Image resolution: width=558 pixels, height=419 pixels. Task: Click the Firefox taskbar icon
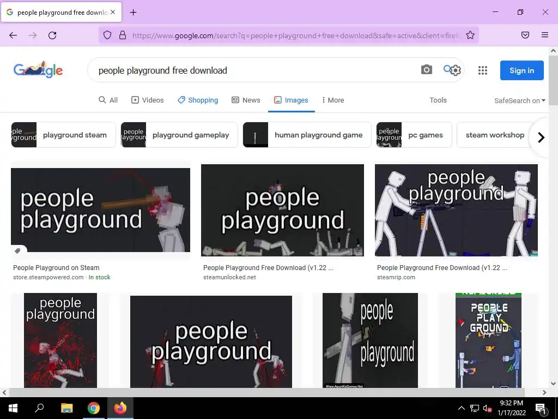[120, 408]
